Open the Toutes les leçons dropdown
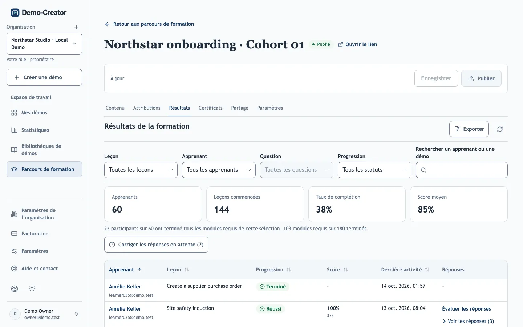 pos(141,170)
